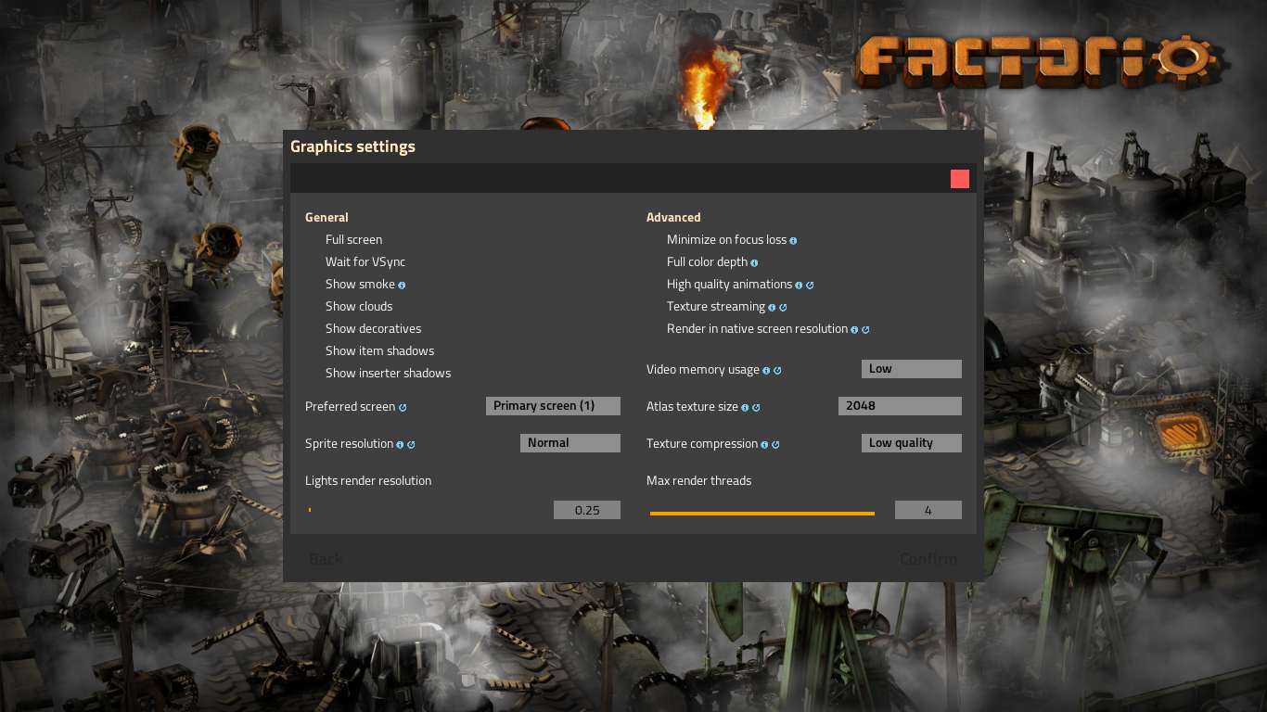1267x712 pixels.
Task: Toggle Render in native screen resolution
Action: 757,328
